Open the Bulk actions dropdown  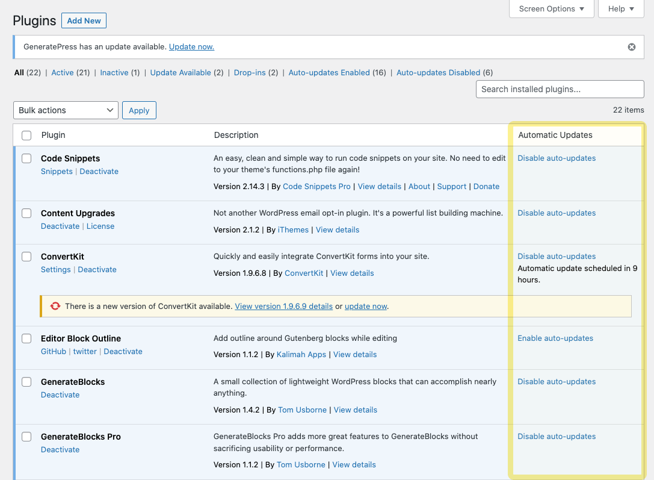point(65,110)
